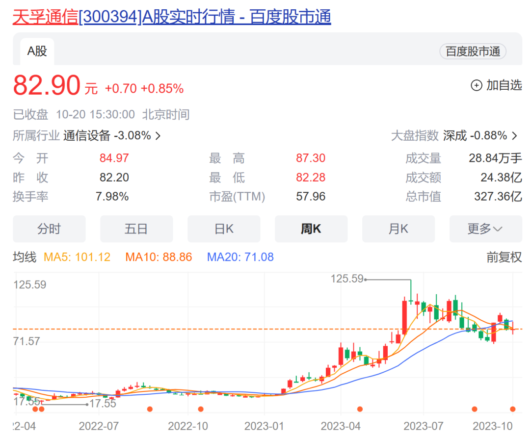
Task: Click the last orange event dot at chart end
Action: coord(513,410)
